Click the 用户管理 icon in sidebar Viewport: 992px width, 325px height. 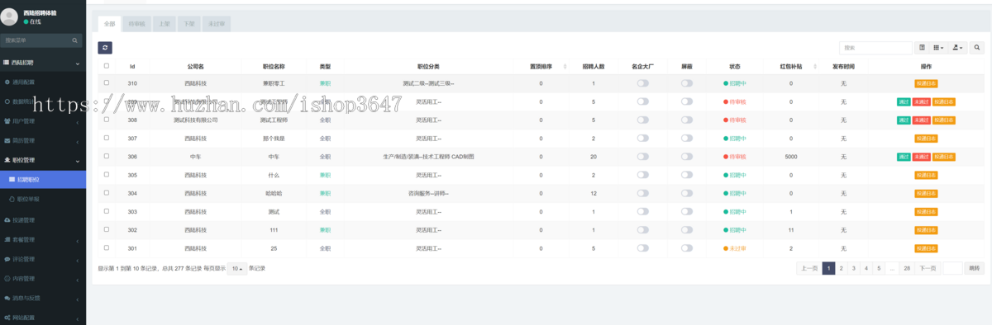click(7, 121)
